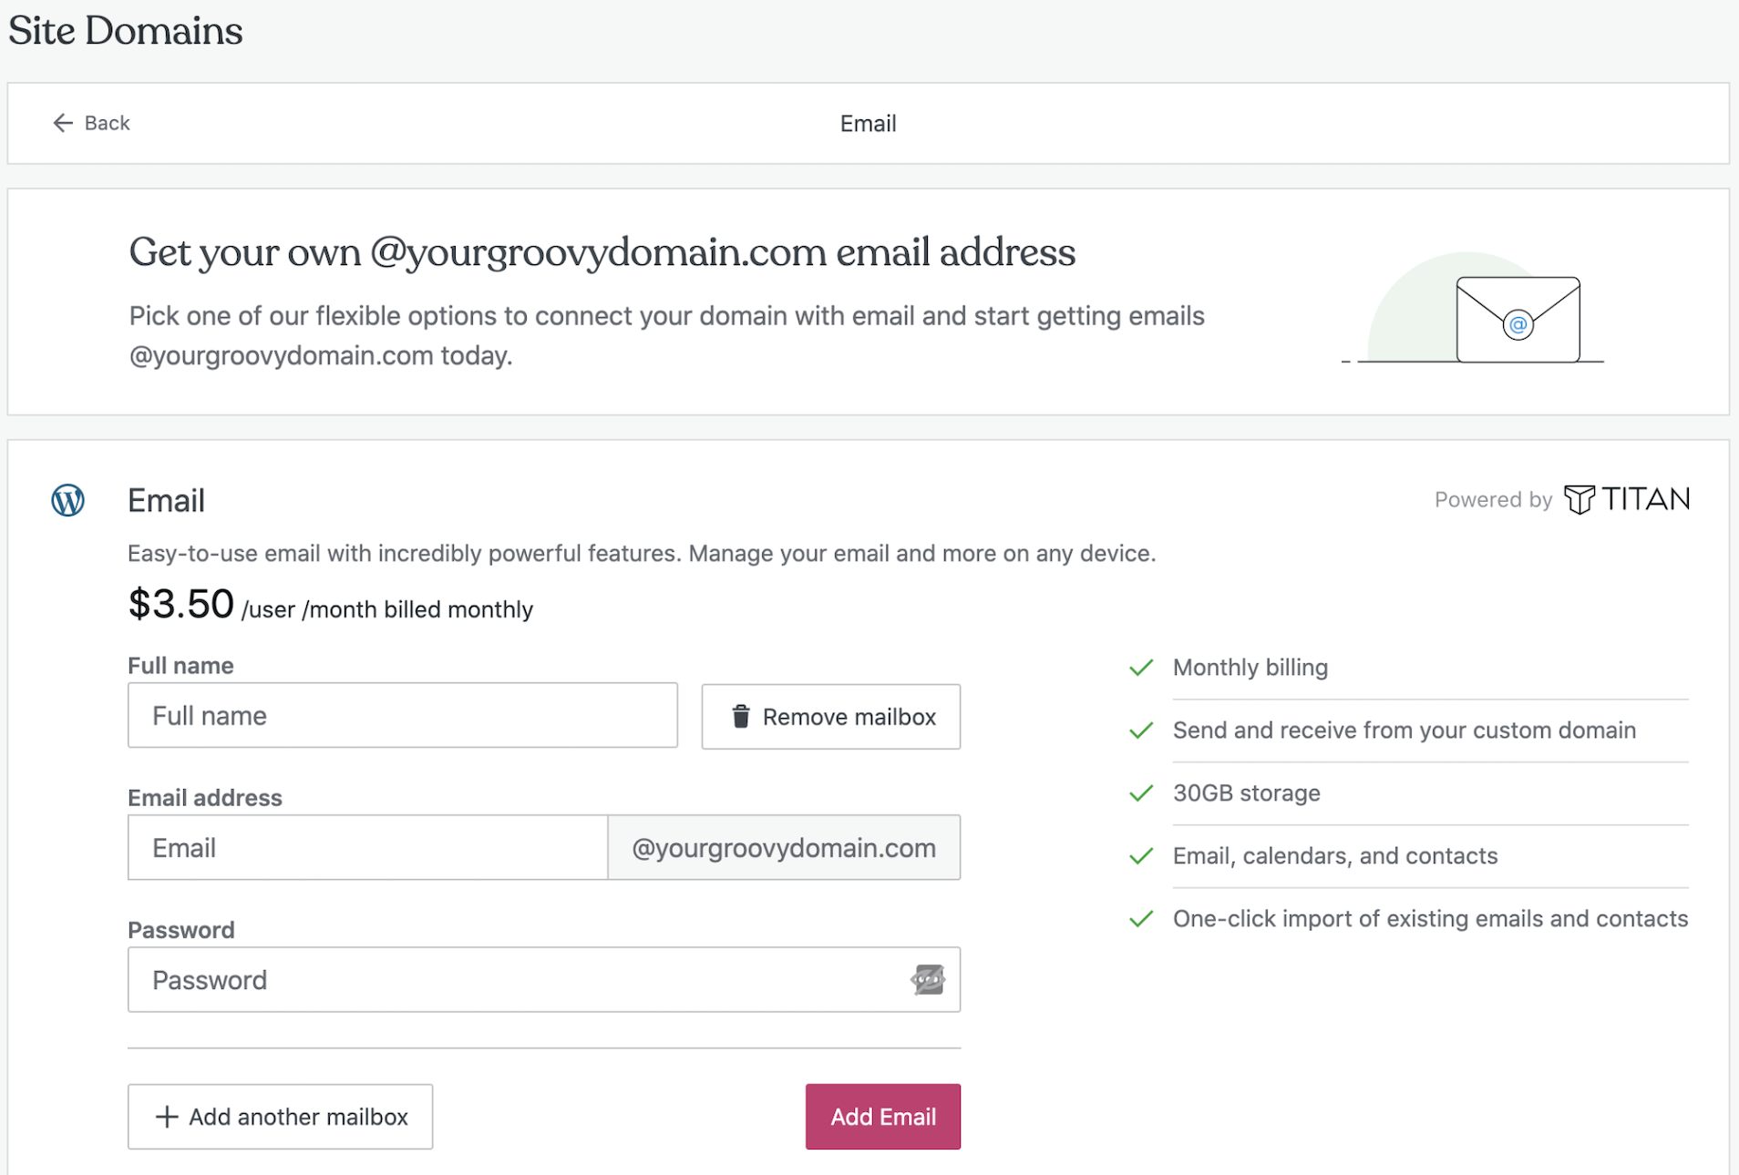Click checkmark next to Email, calendars, and contacts
The height and width of the screenshot is (1175, 1739).
tap(1141, 856)
